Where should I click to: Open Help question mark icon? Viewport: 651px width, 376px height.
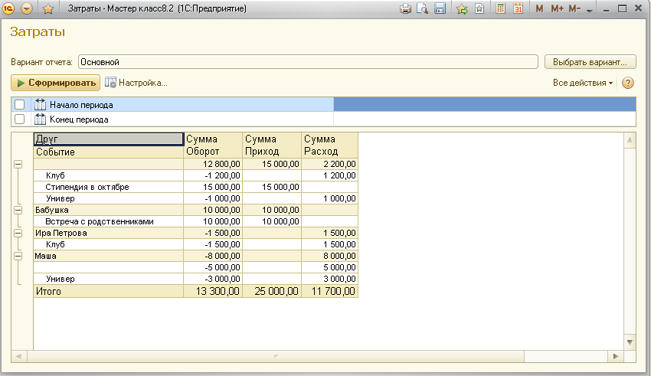[628, 83]
